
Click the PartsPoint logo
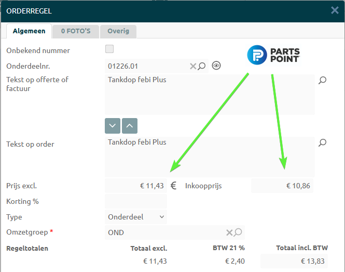(x=273, y=54)
